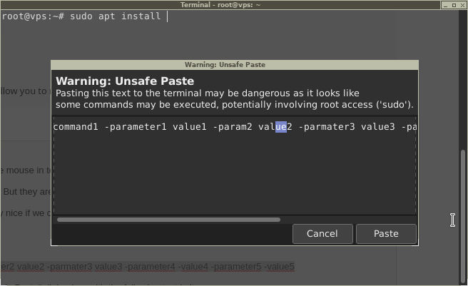Grab the horizontal scrollbar thumb in paste preview
This screenshot has width=468, height=286.
click(x=168, y=220)
